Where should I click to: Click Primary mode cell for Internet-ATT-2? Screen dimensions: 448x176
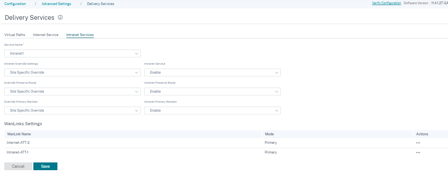271,143
